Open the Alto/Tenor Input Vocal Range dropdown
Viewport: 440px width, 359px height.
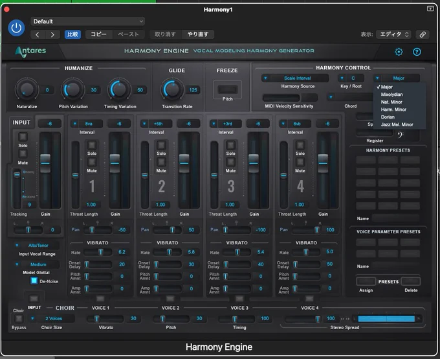[37, 246]
